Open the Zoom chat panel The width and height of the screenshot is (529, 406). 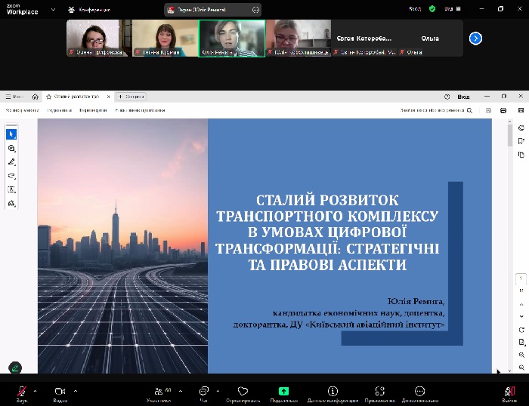point(203,392)
